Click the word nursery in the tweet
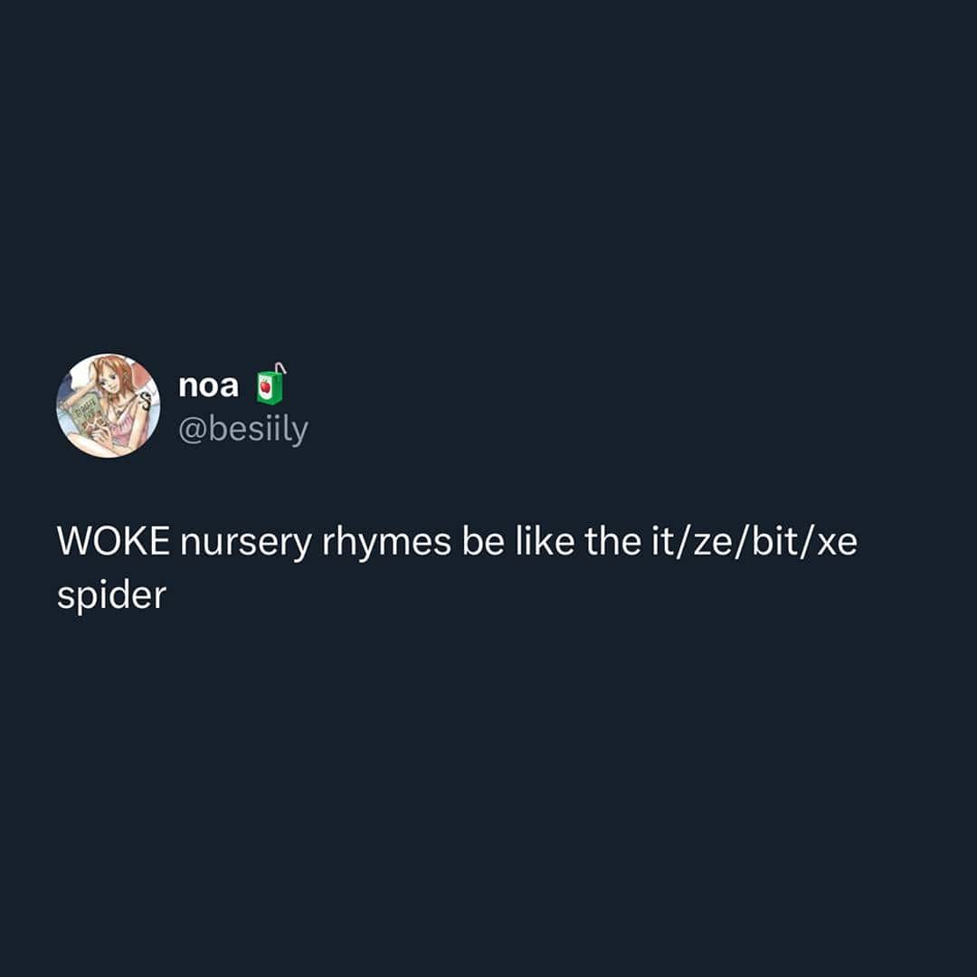 [x=246, y=542]
